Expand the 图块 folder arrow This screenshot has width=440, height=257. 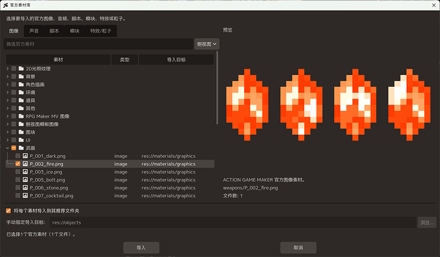[8, 132]
